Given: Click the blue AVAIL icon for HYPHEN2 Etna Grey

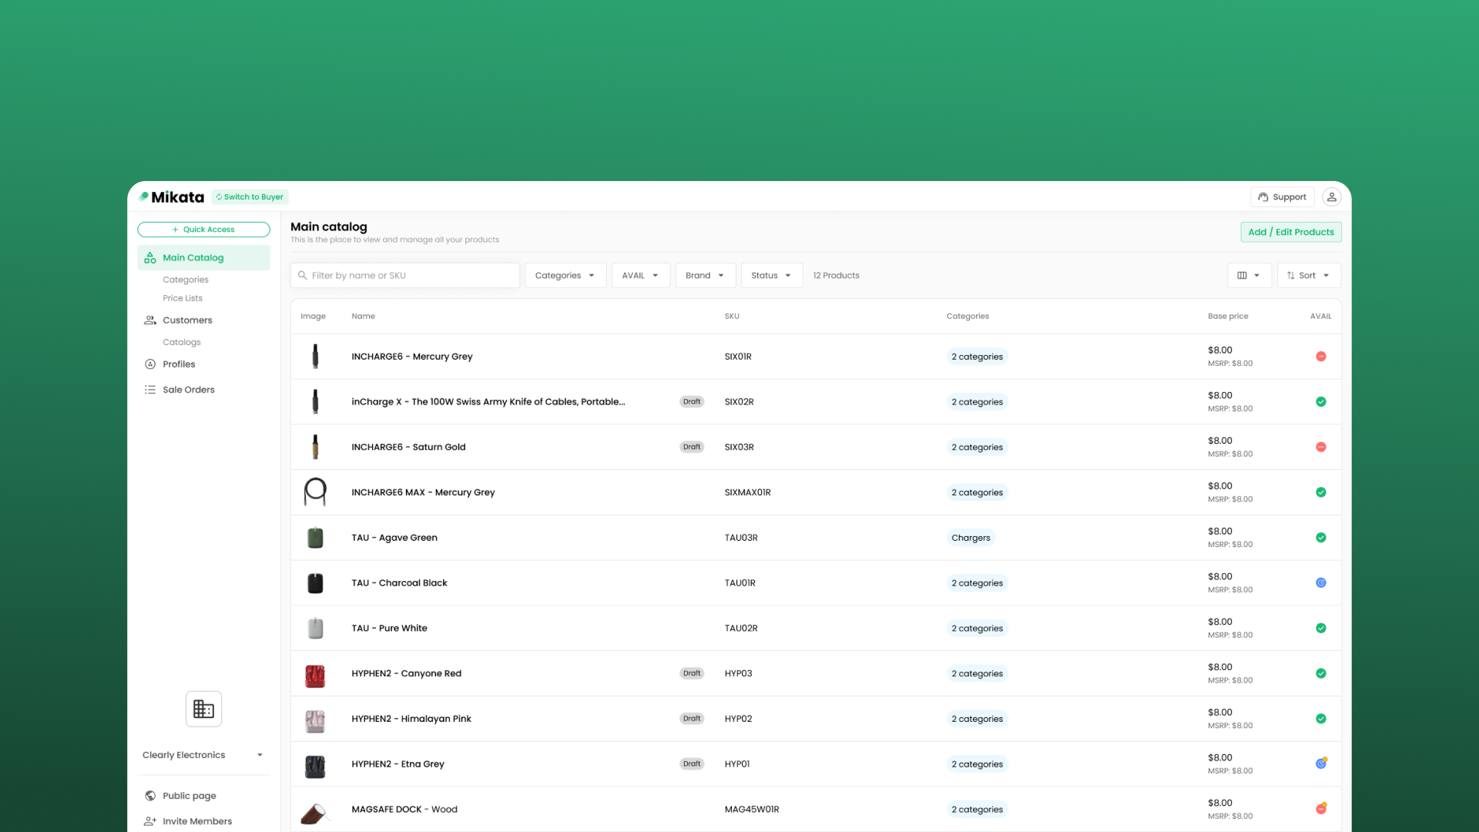Looking at the screenshot, I should pos(1321,763).
